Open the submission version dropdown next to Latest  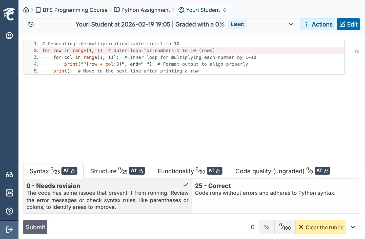click(x=291, y=24)
